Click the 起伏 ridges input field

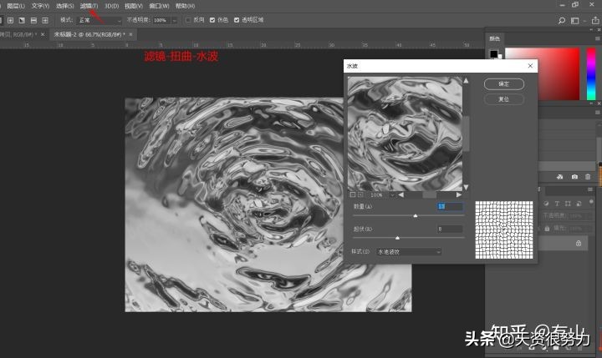pos(450,229)
